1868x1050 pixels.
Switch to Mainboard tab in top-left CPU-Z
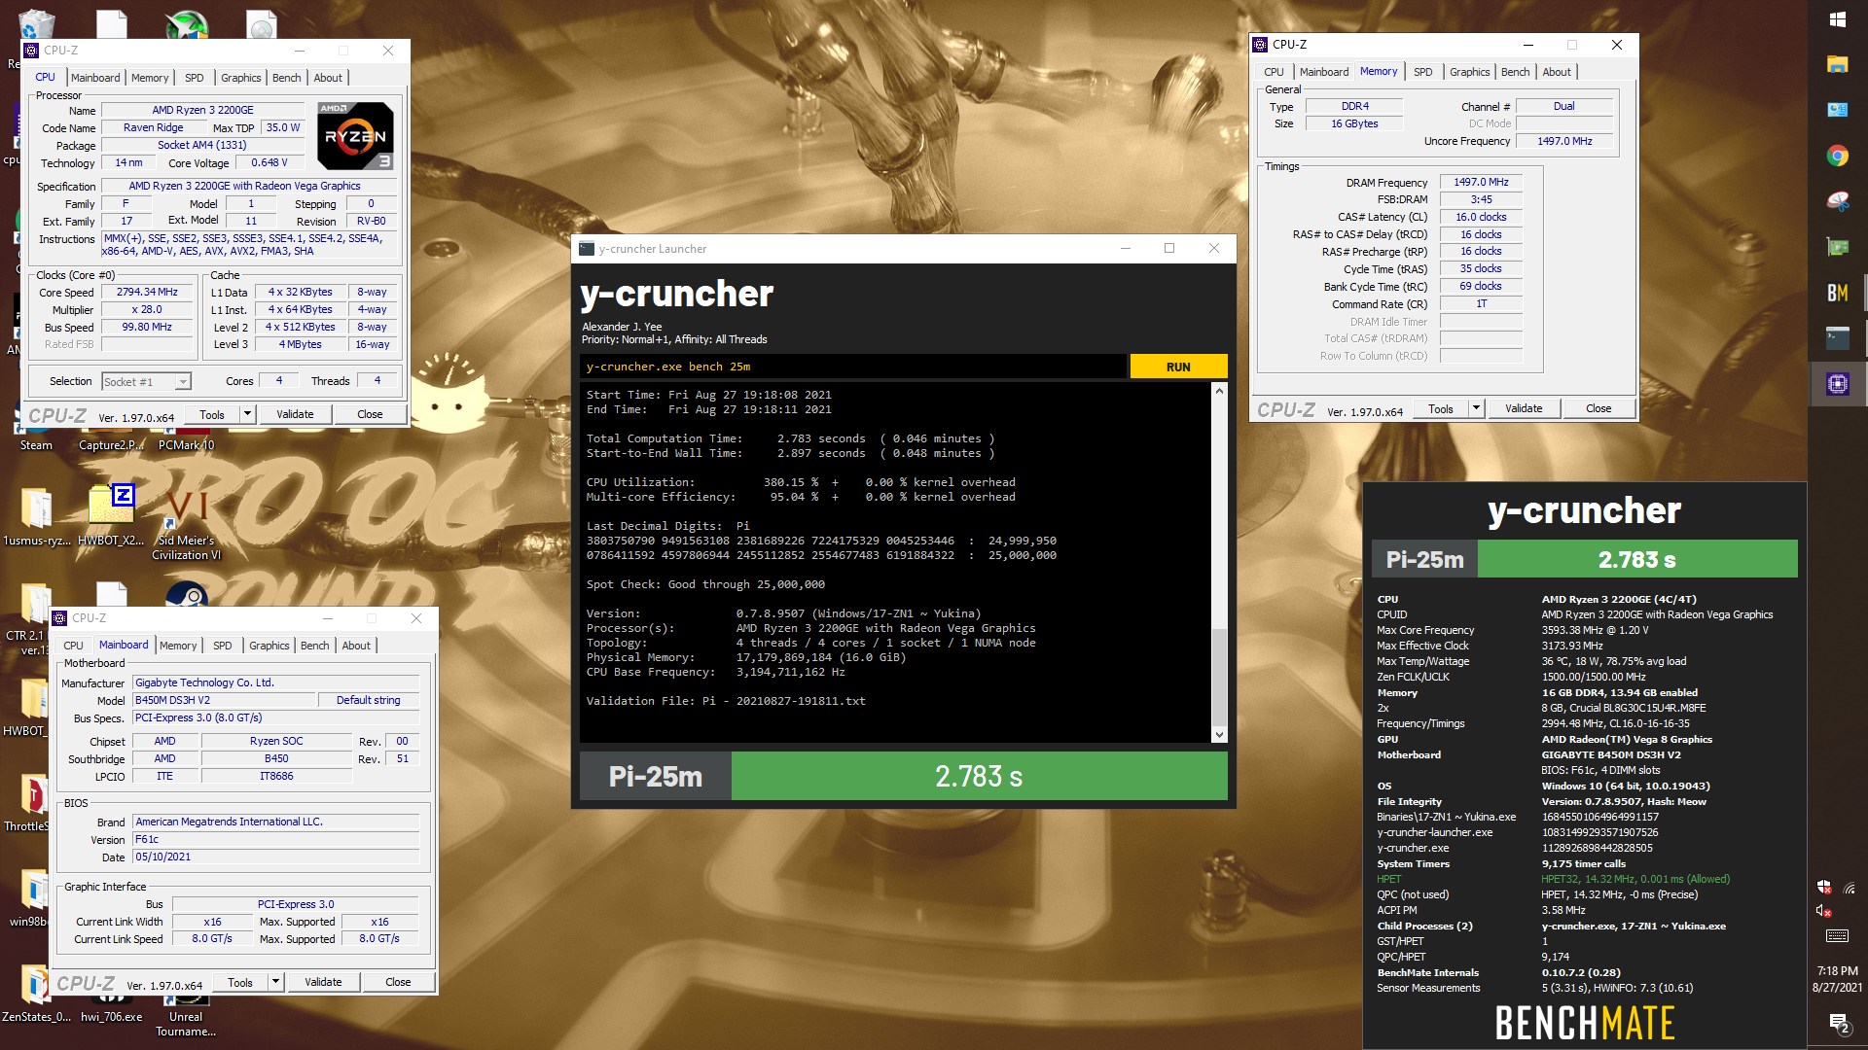point(95,78)
